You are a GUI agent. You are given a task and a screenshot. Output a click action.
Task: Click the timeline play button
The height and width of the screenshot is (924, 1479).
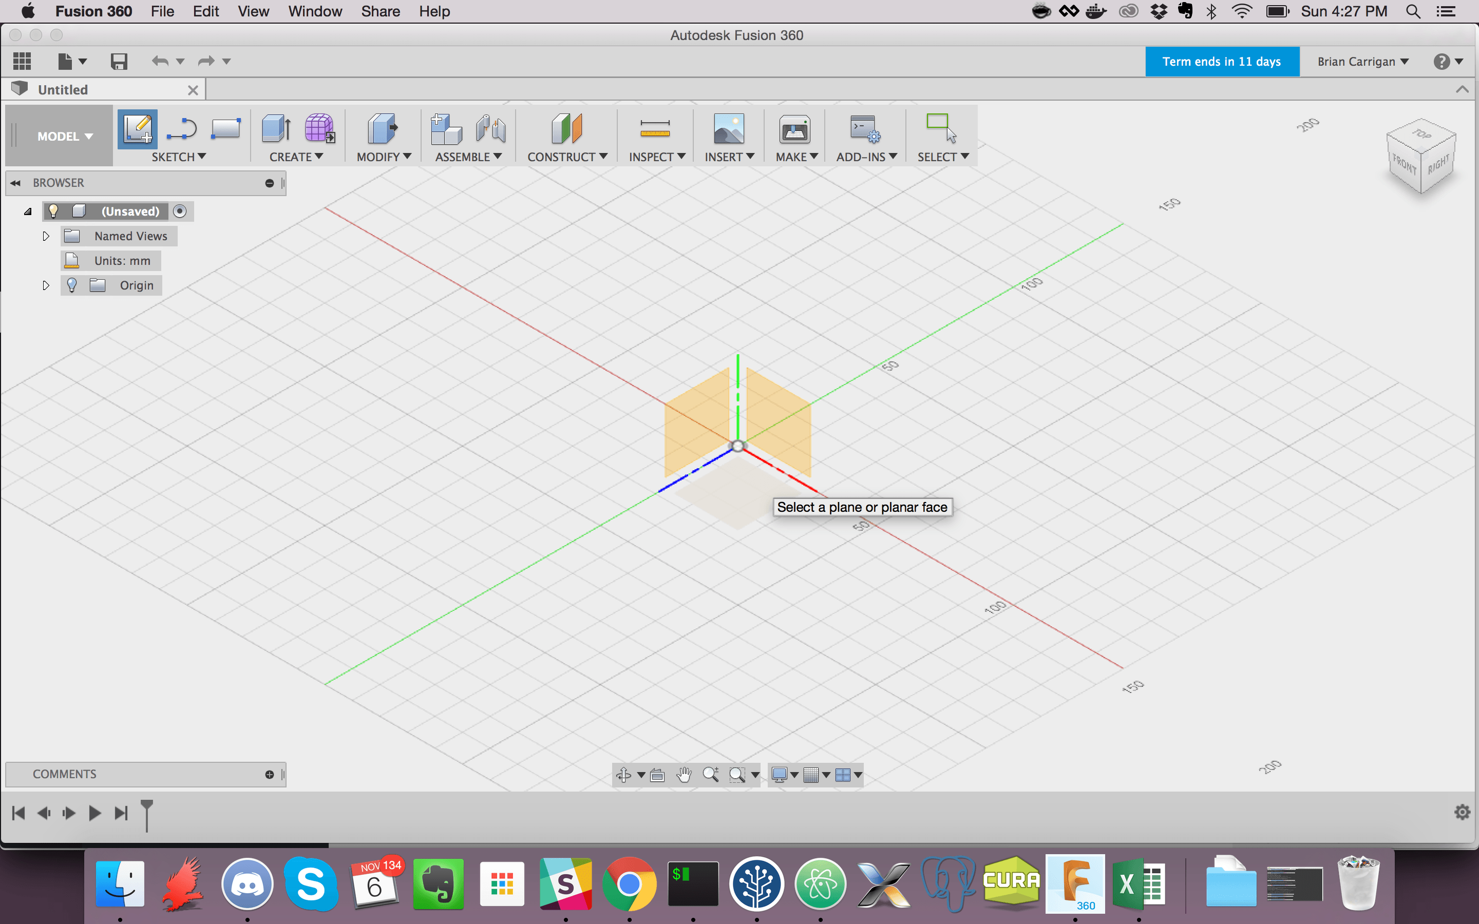click(94, 813)
